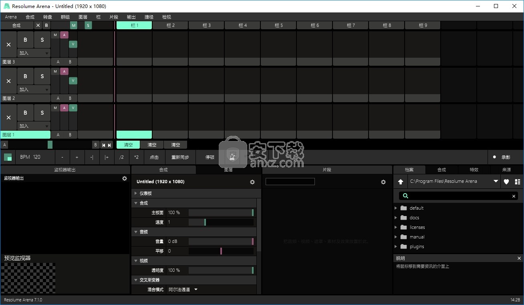Increase BPM with the plus button
The width and height of the screenshot is (524, 305).
77,157
